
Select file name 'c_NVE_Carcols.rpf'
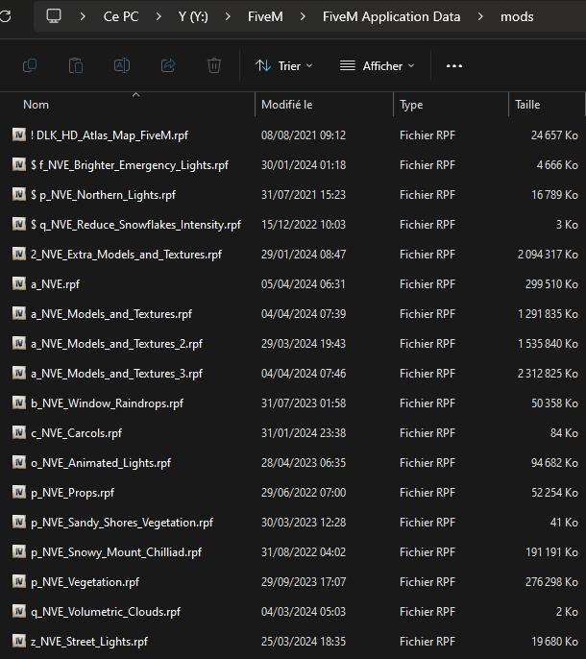(x=77, y=433)
